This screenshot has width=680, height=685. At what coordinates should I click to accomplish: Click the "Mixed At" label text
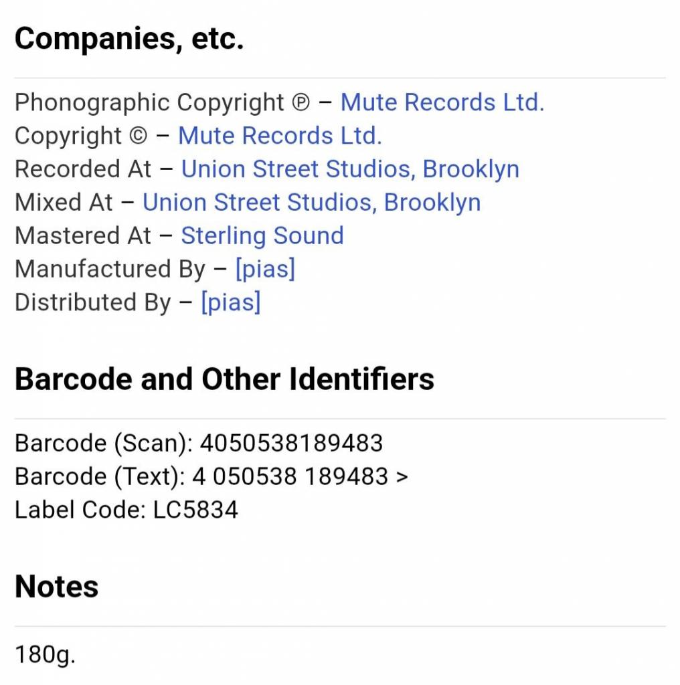click(x=64, y=202)
